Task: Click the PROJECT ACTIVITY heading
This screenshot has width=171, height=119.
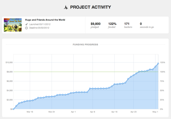Action: pyautogui.click(x=90, y=7)
